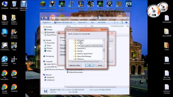Click Make New Folder button

click(75, 65)
